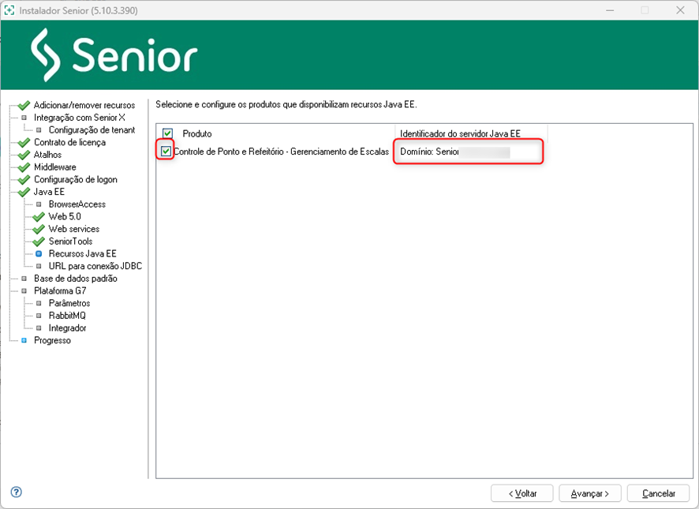Click the green checkmark beside Web 5.0
This screenshot has height=509, width=699.
click(39, 217)
